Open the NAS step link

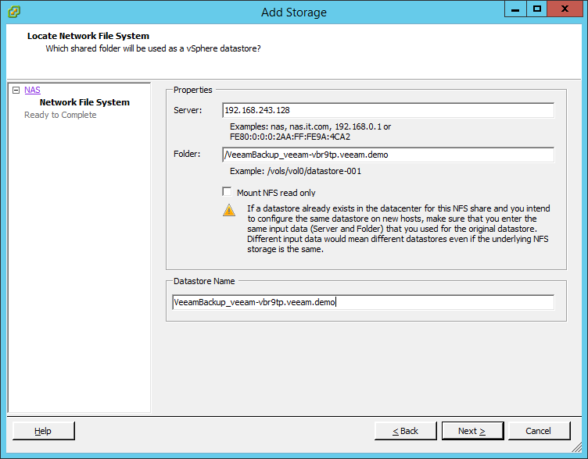(32, 90)
